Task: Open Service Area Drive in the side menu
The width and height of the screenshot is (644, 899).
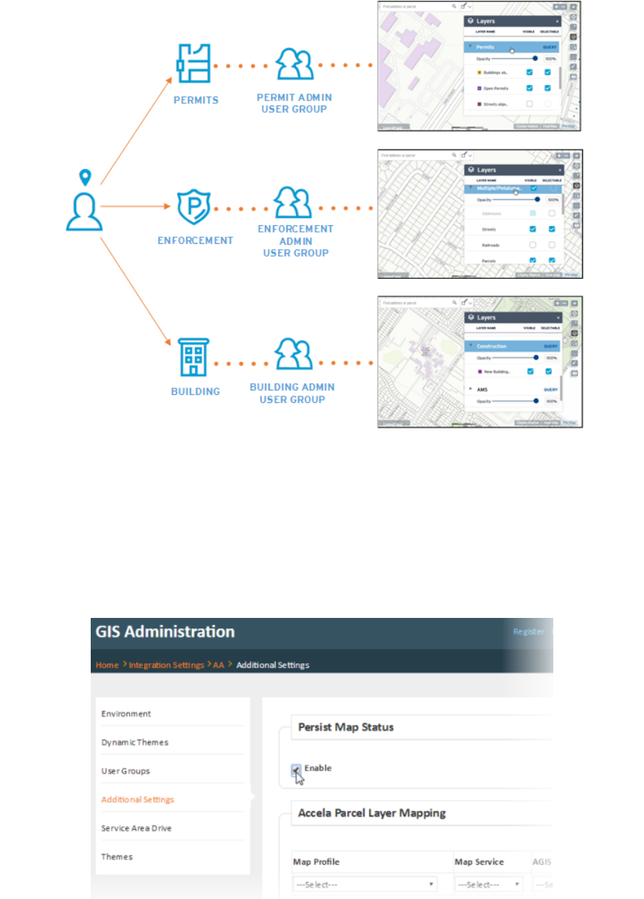Action: tap(137, 828)
